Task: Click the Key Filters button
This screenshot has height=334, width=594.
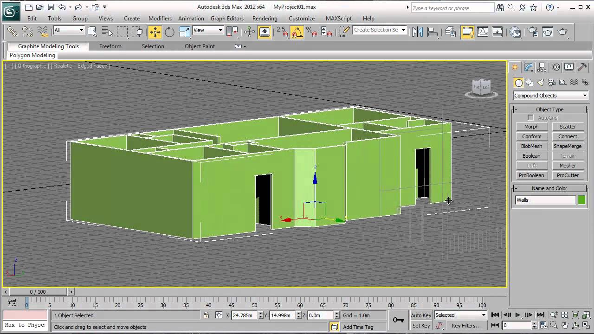Action: point(466,326)
